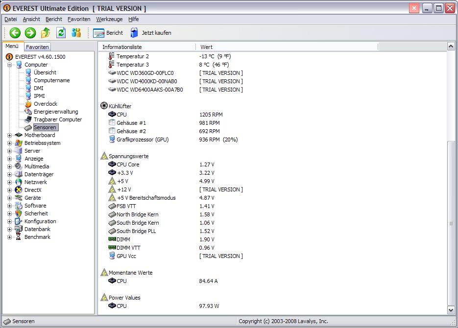
Task: Expand the Betriebssystem tree node
Action: pos(9,143)
